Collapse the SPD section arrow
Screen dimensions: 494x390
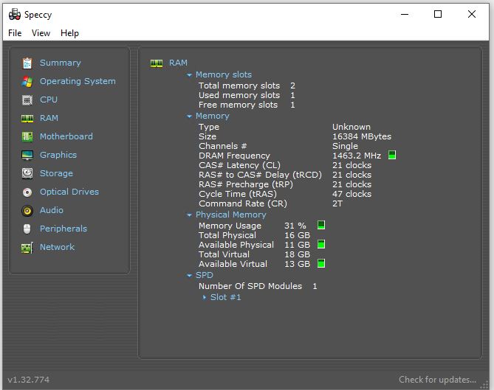(x=189, y=276)
